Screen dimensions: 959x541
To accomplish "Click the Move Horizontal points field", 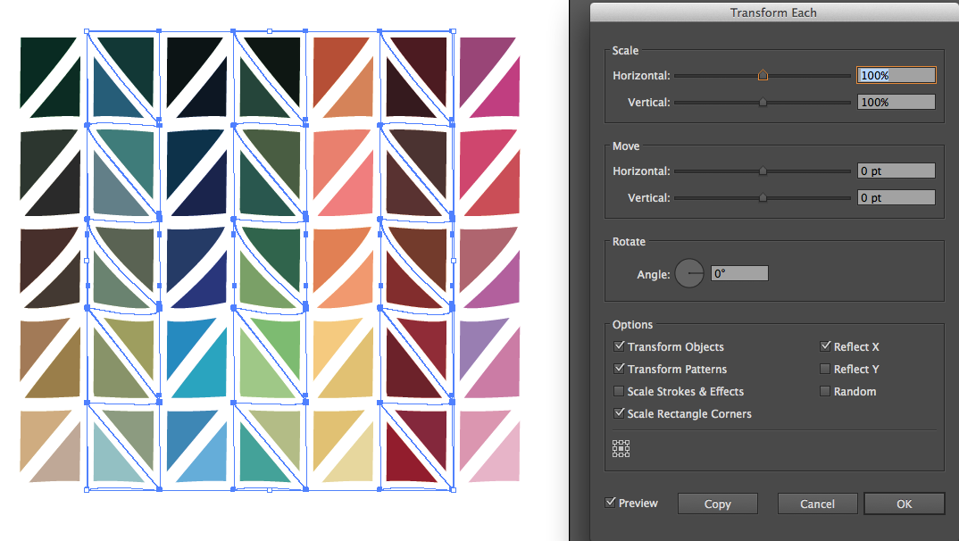I will click(x=896, y=171).
